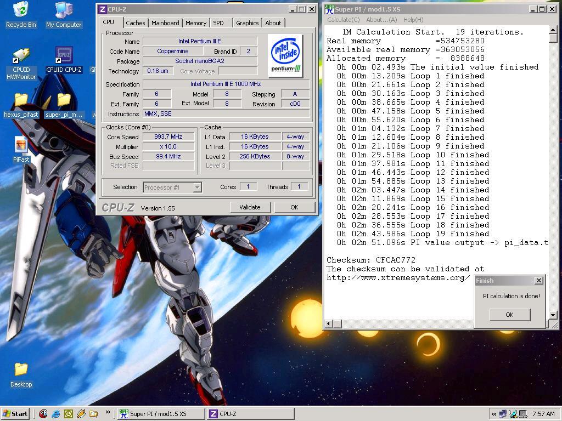This screenshot has height=421, width=562.
Task: Open the Graphics tab
Action: point(248,23)
